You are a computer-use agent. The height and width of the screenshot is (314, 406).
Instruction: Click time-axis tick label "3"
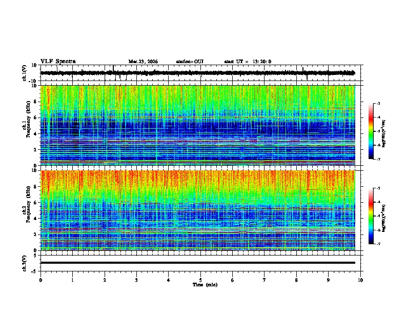[136, 280]
